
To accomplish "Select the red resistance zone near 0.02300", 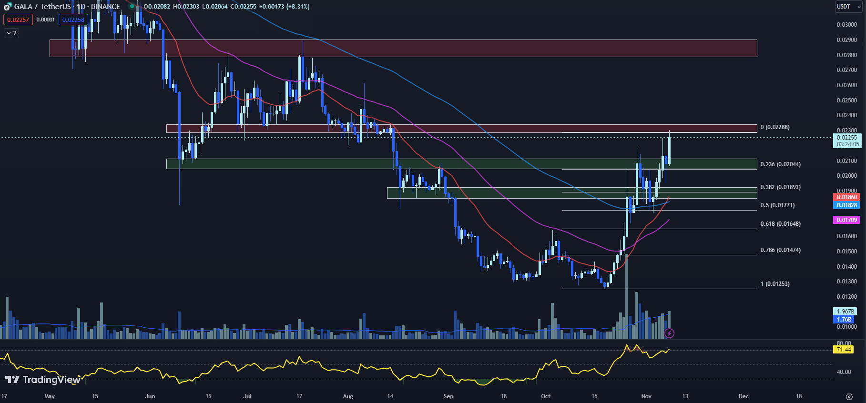I will [461, 129].
